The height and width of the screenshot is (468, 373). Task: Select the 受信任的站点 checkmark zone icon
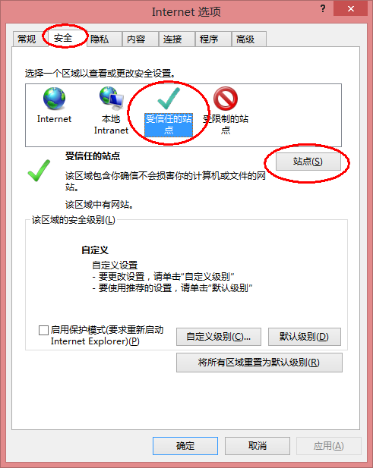[x=169, y=99]
